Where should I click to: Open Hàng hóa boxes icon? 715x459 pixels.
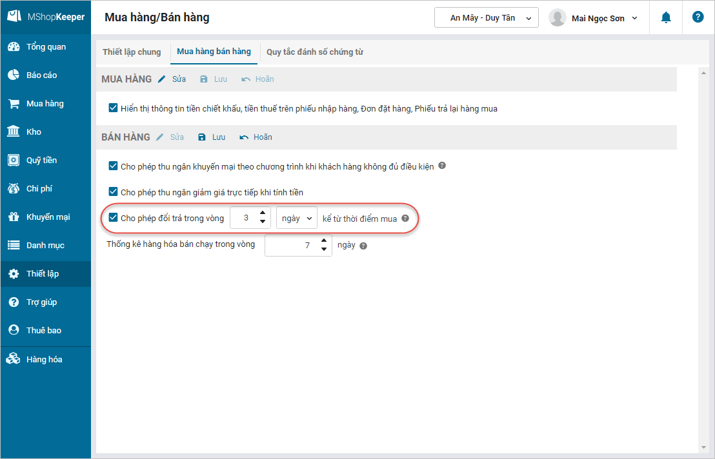(x=13, y=359)
